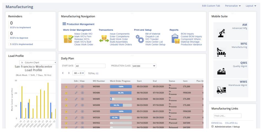View WO552 with the eye icon

pyautogui.click(x=82, y=123)
